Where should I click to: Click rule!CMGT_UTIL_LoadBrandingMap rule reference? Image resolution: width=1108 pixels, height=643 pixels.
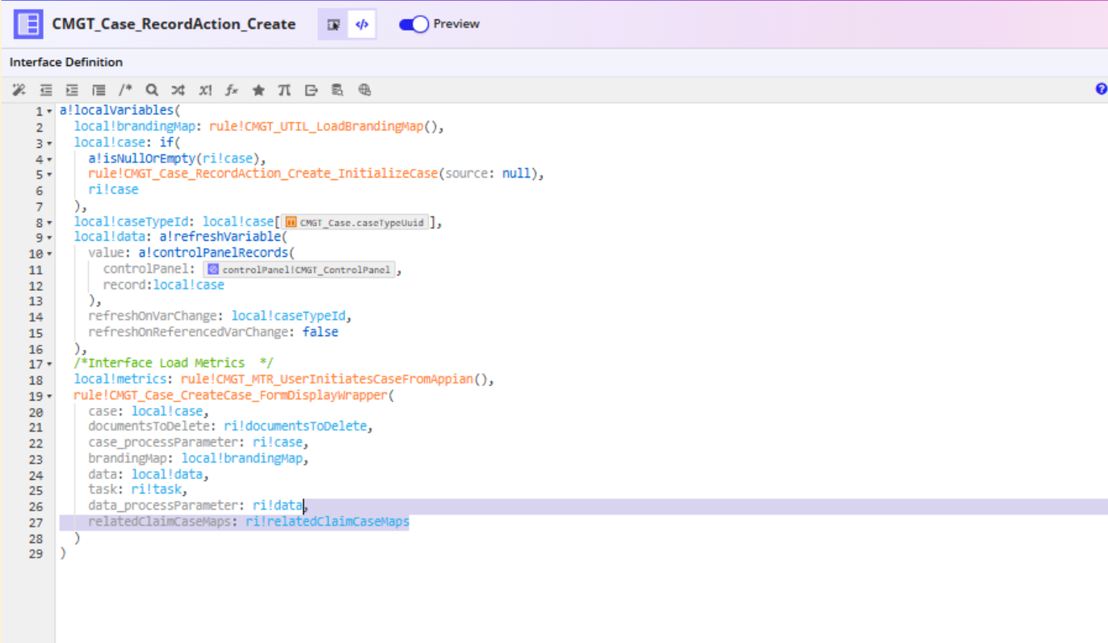(x=316, y=127)
